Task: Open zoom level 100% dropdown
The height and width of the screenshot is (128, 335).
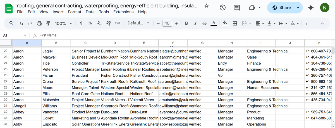Action: click(64, 23)
